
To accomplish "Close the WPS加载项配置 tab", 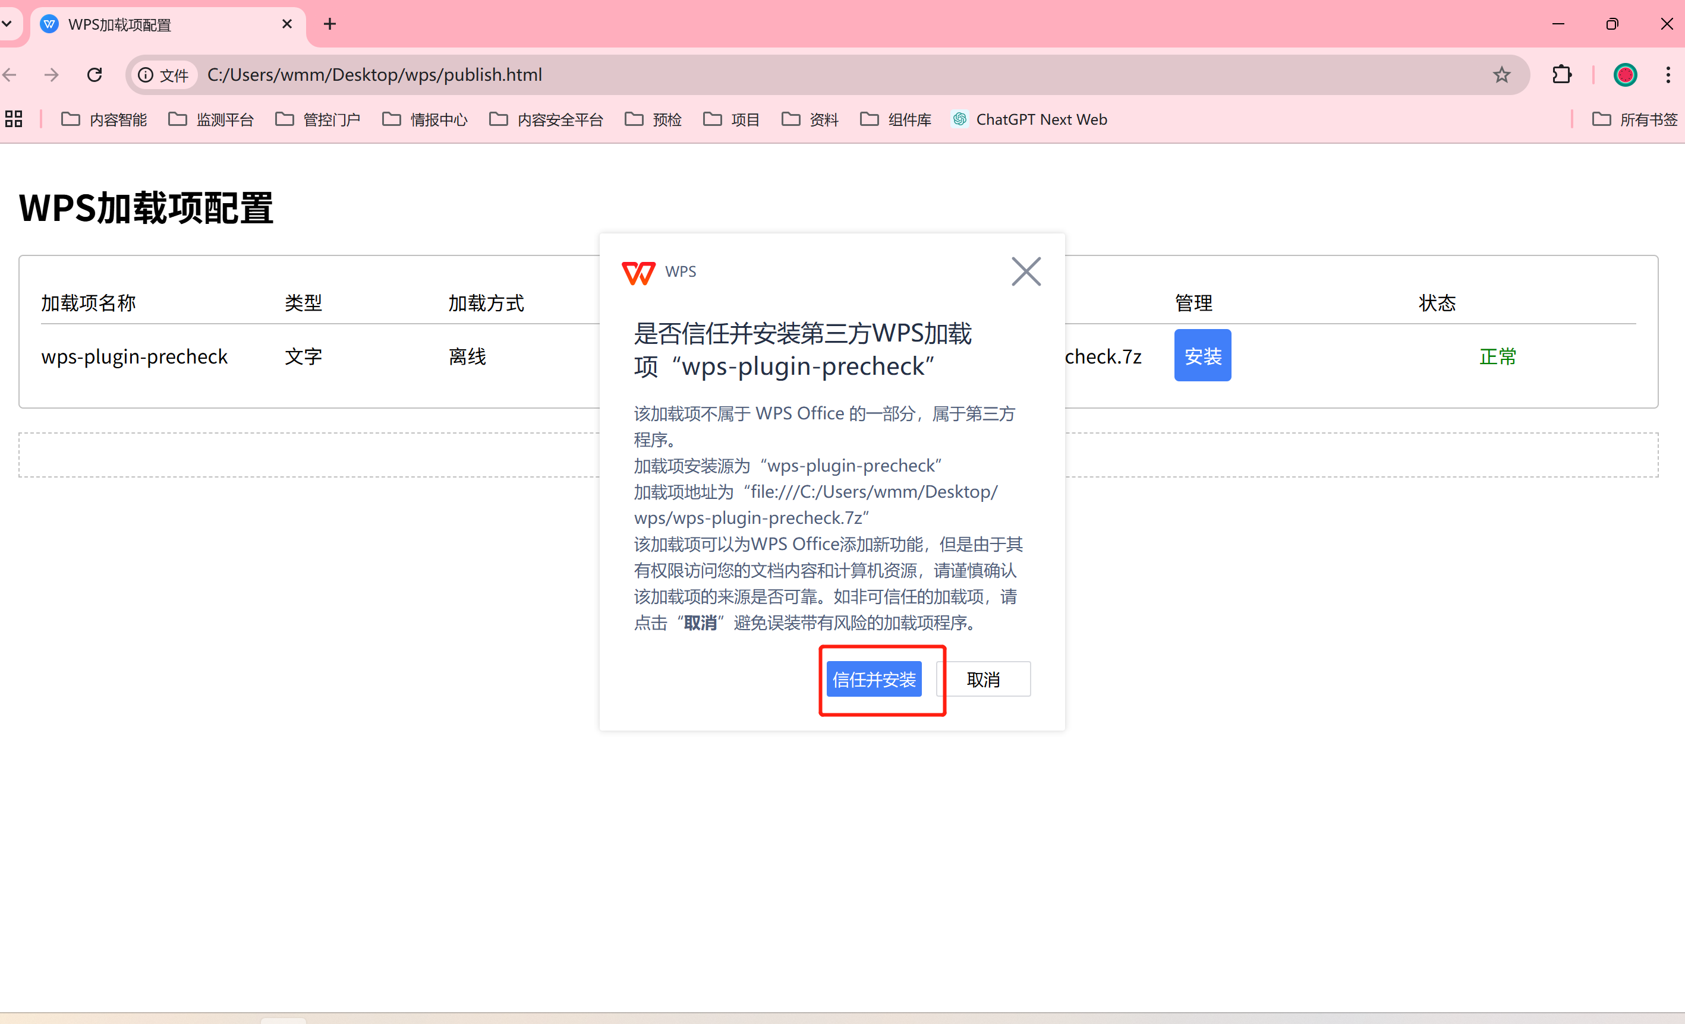I will point(287,24).
